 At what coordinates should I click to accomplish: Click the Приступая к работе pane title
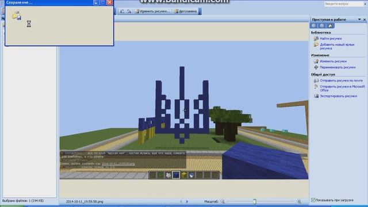click(x=329, y=20)
